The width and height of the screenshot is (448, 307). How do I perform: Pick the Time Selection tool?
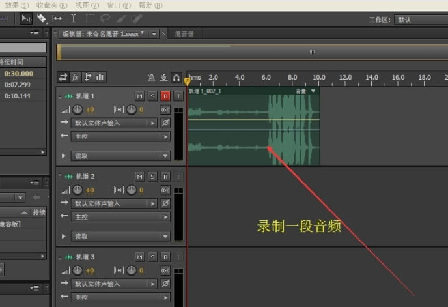(x=73, y=18)
